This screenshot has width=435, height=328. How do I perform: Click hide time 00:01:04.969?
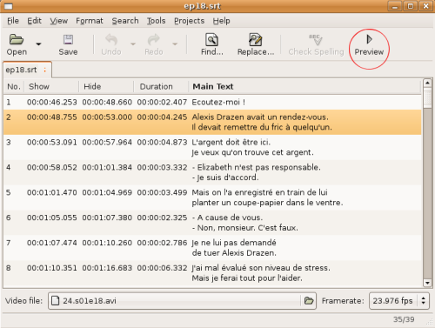(x=107, y=192)
